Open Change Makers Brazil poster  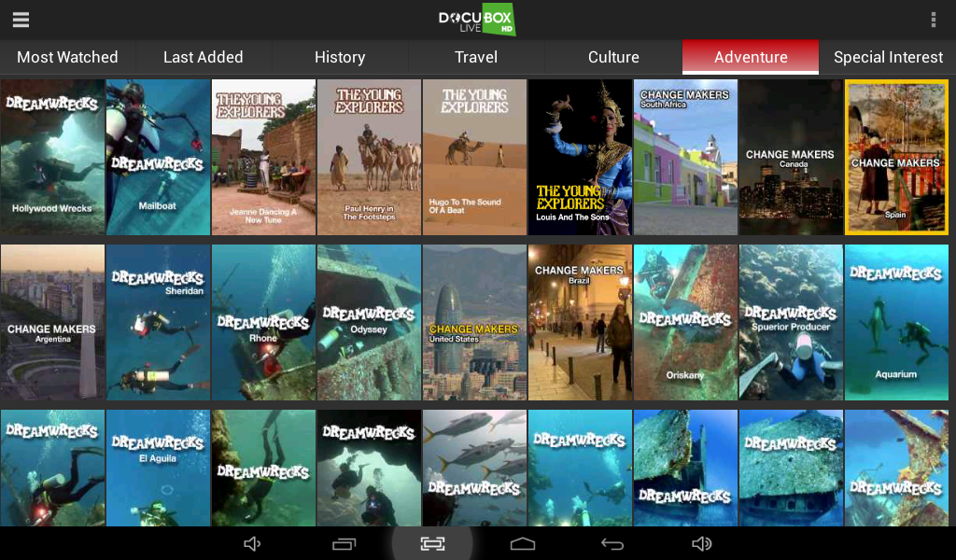click(580, 322)
